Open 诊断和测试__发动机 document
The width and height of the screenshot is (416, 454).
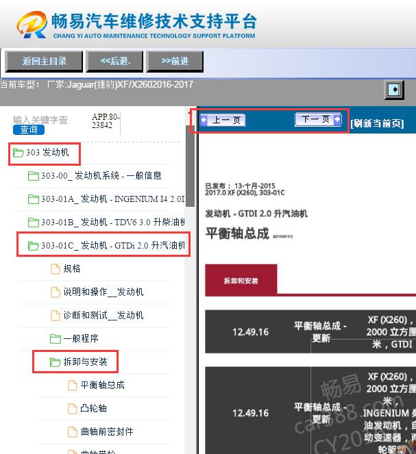pos(103,315)
